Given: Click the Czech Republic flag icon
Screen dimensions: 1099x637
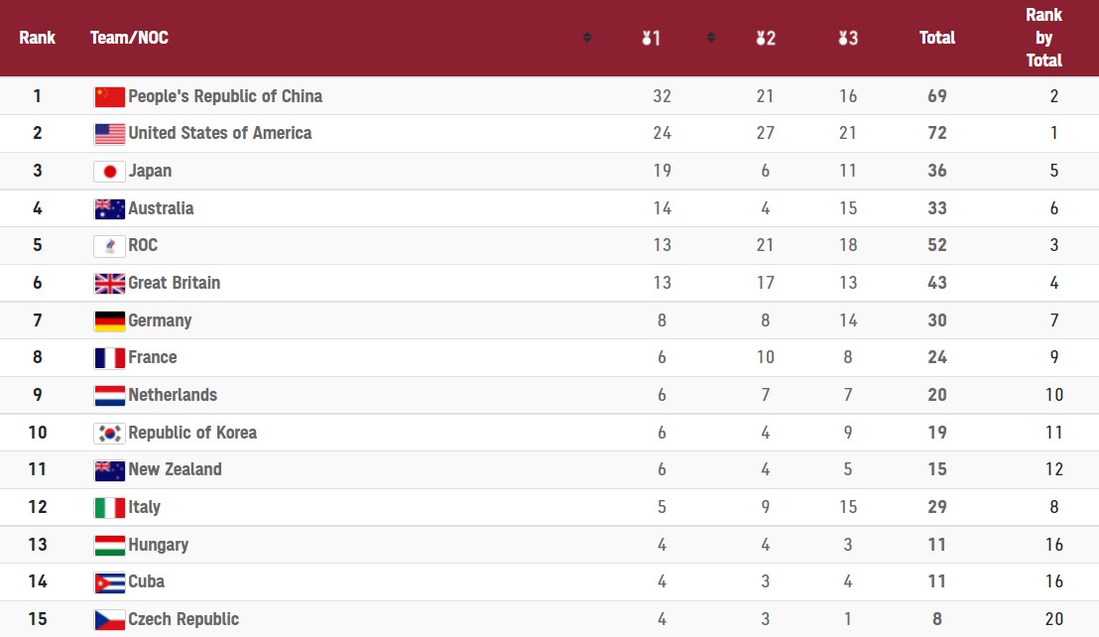Looking at the screenshot, I should tap(109, 620).
